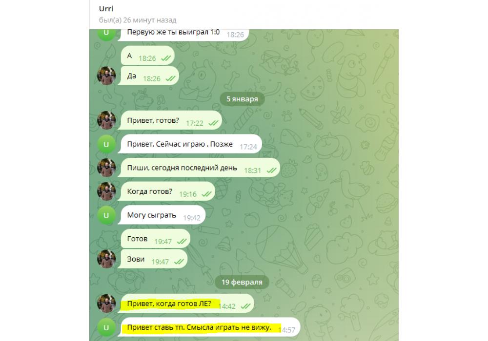Click photo avatar next to 'Когда готов?'
The width and height of the screenshot is (488, 341).
(x=106, y=191)
